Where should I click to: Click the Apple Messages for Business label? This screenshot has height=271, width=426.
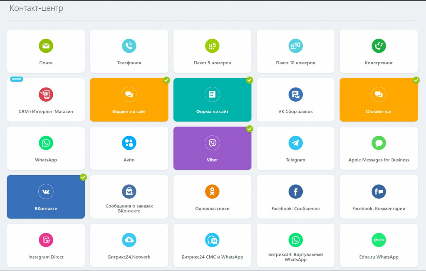pos(379,160)
